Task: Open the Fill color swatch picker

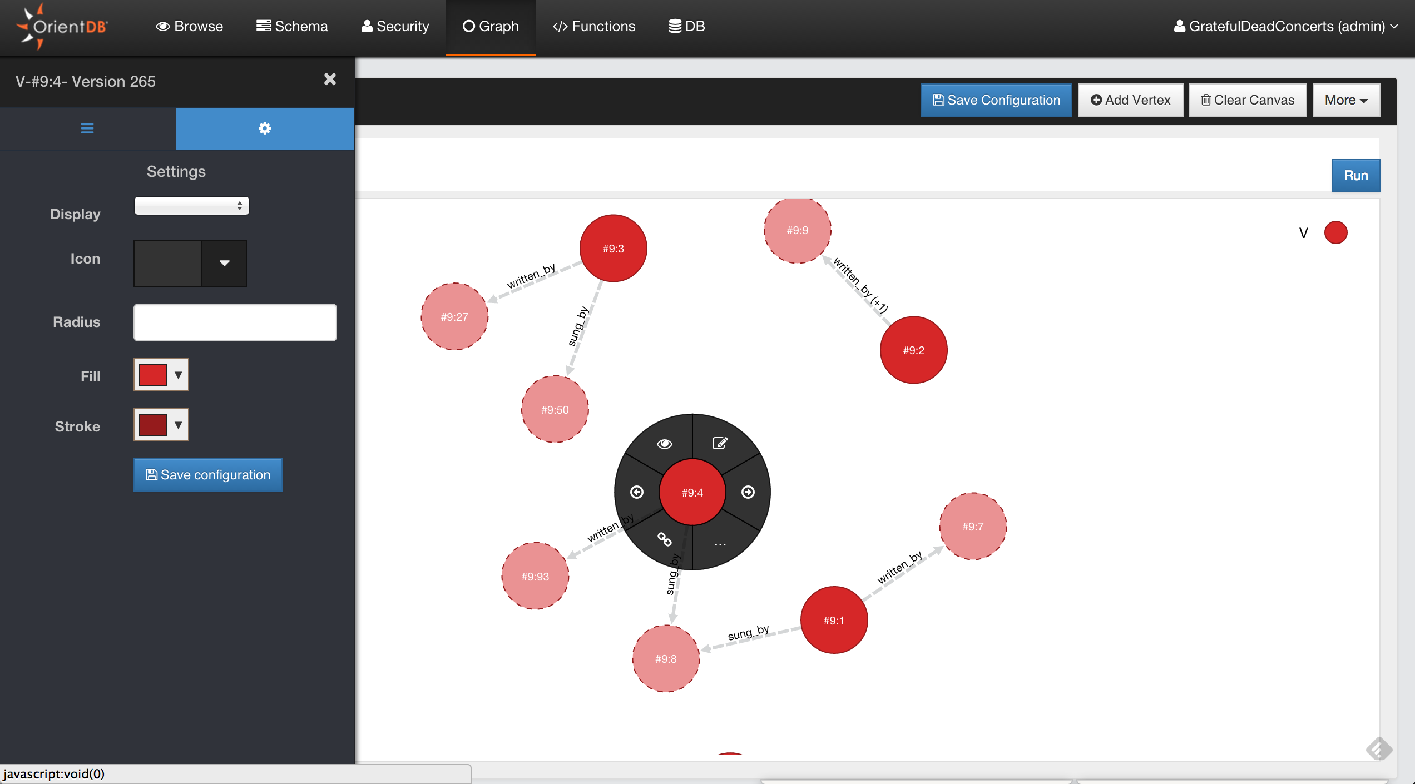Action: point(161,375)
